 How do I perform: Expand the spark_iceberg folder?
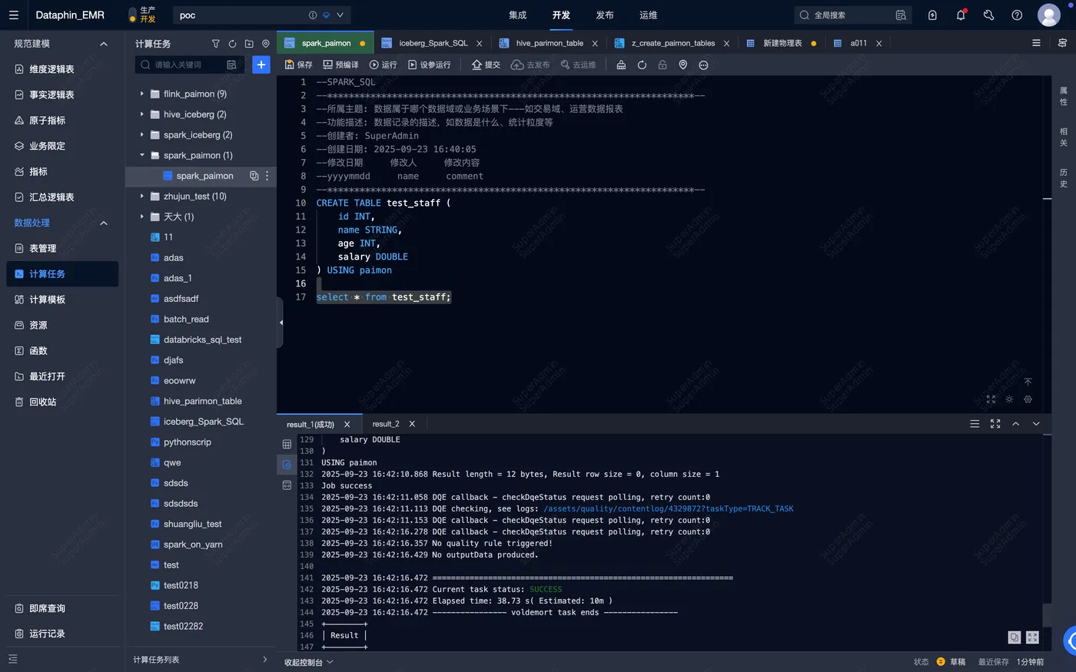click(x=142, y=134)
